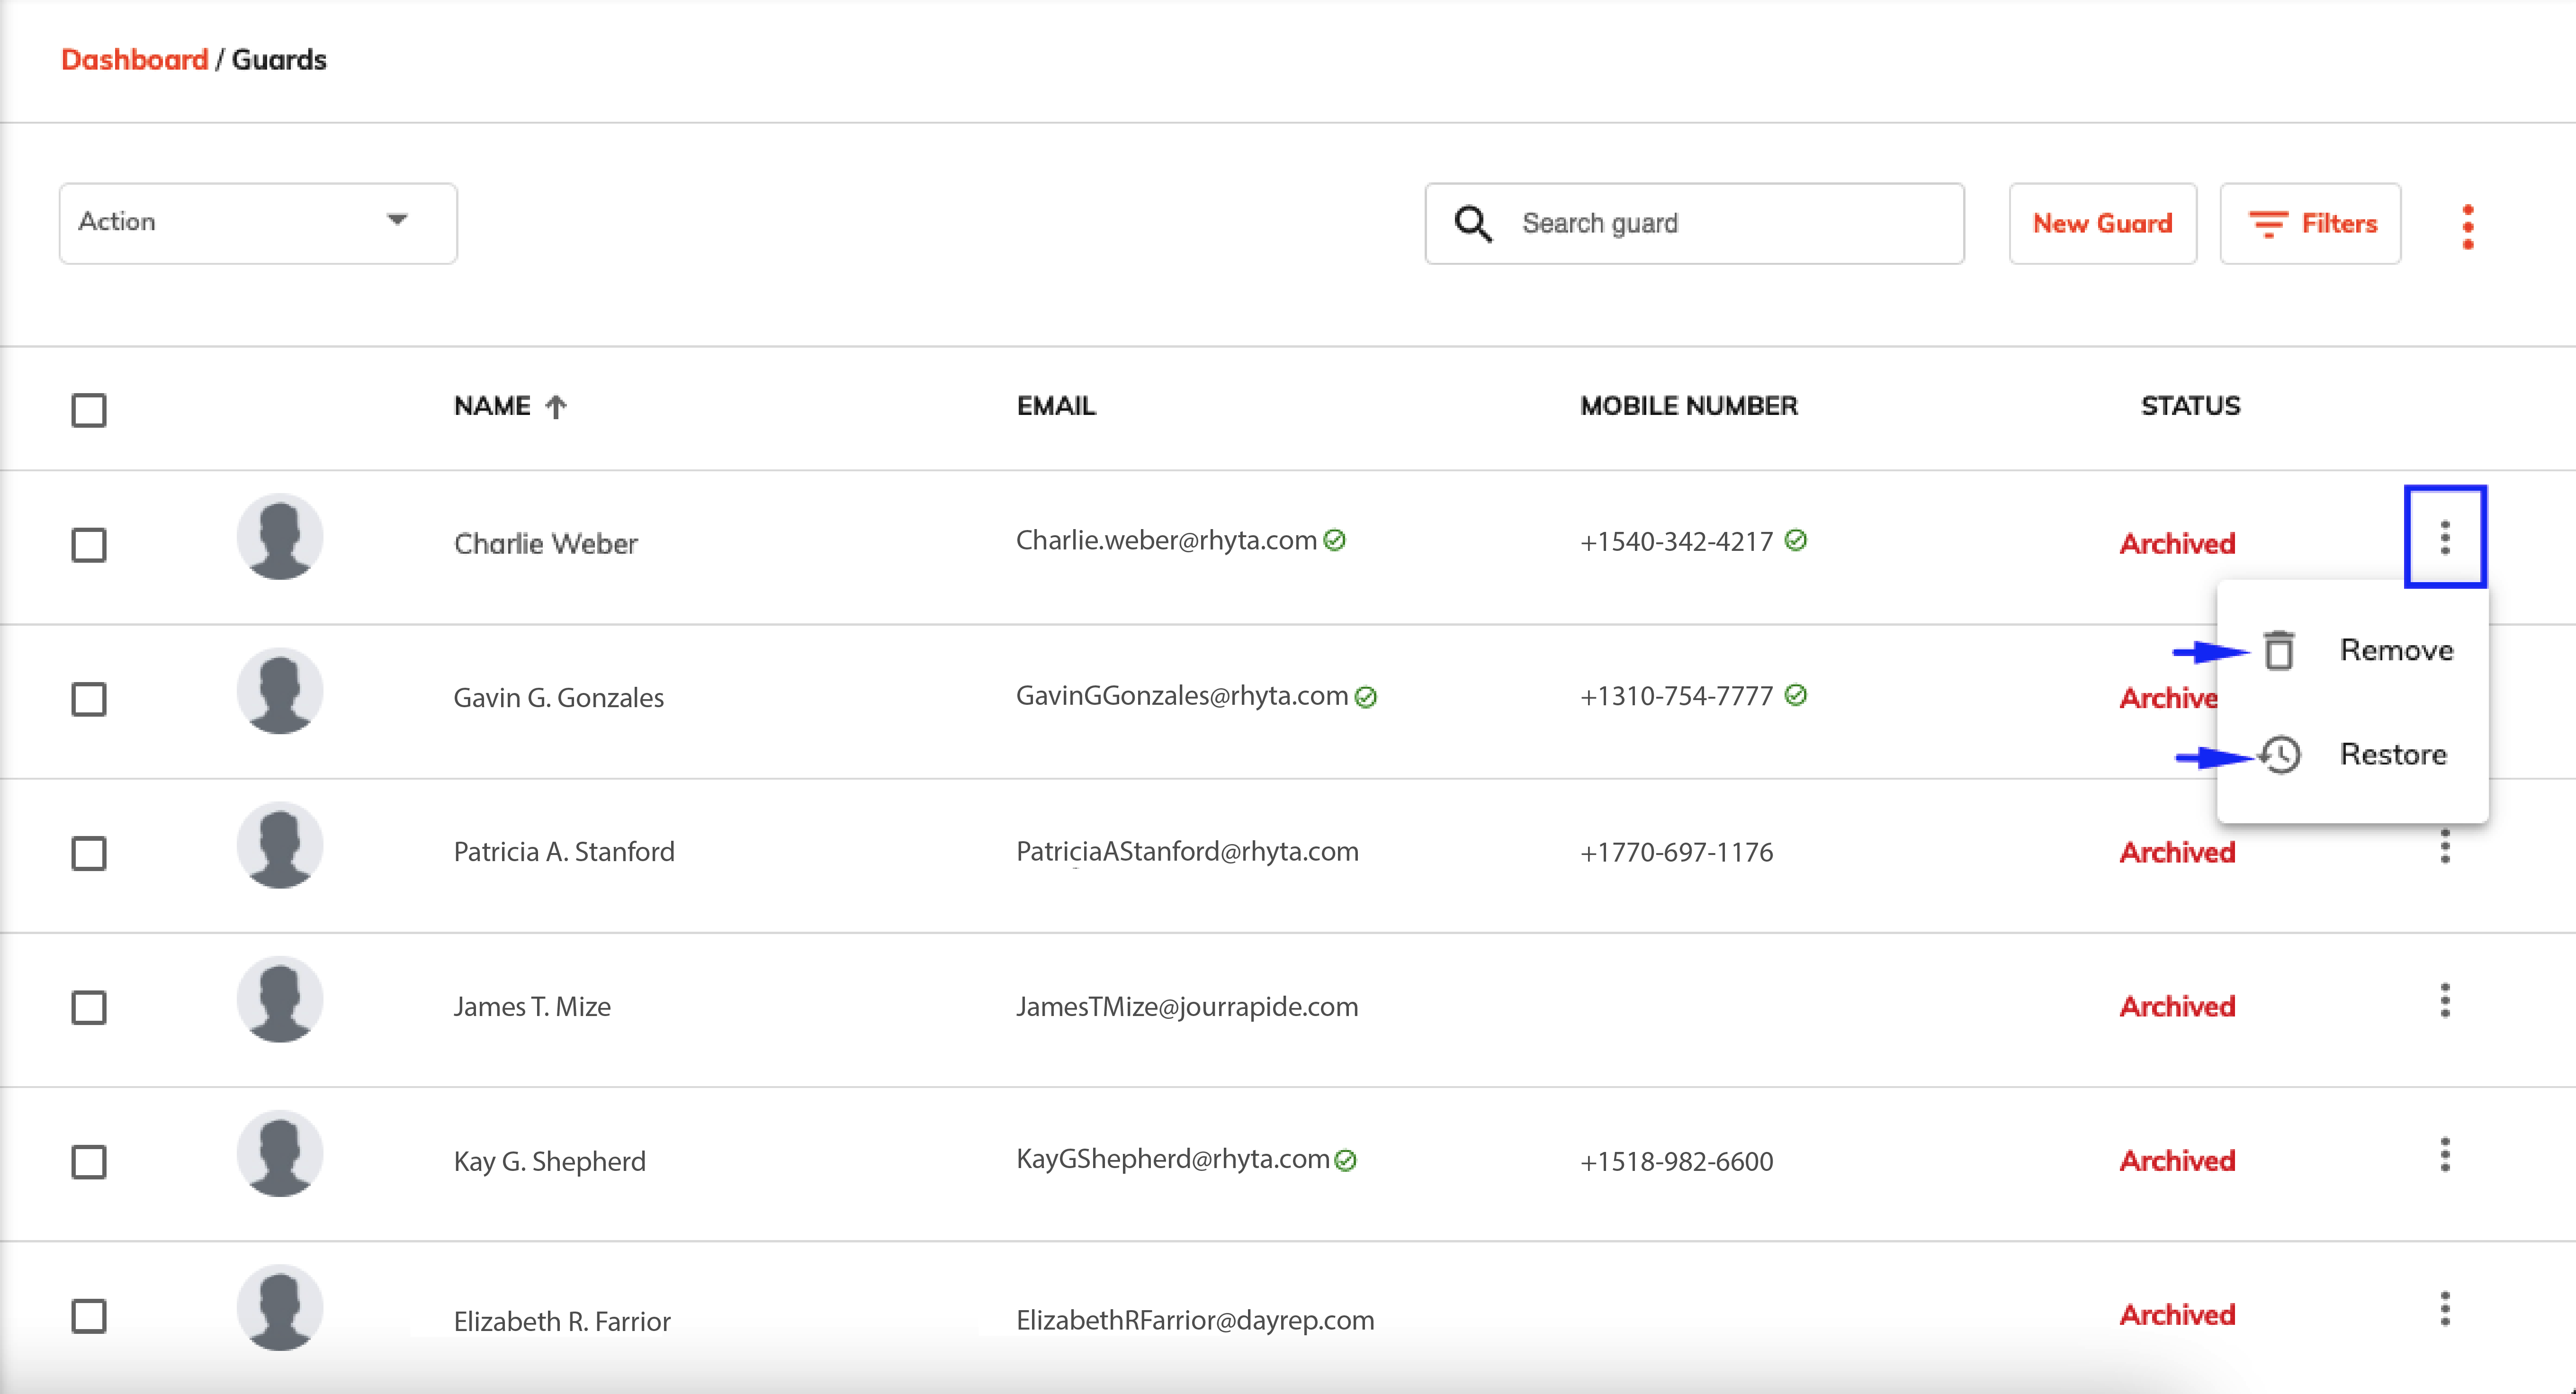Click the name Charlie Weber

coord(546,543)
